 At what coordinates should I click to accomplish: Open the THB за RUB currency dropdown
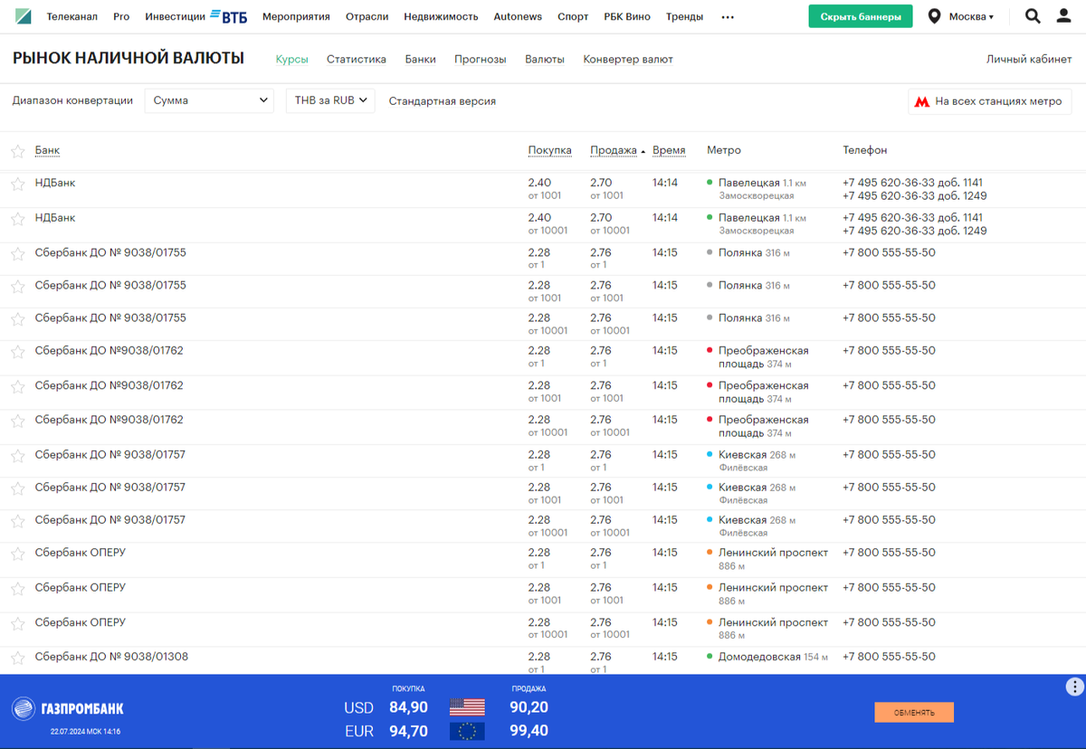click(330, 100)
